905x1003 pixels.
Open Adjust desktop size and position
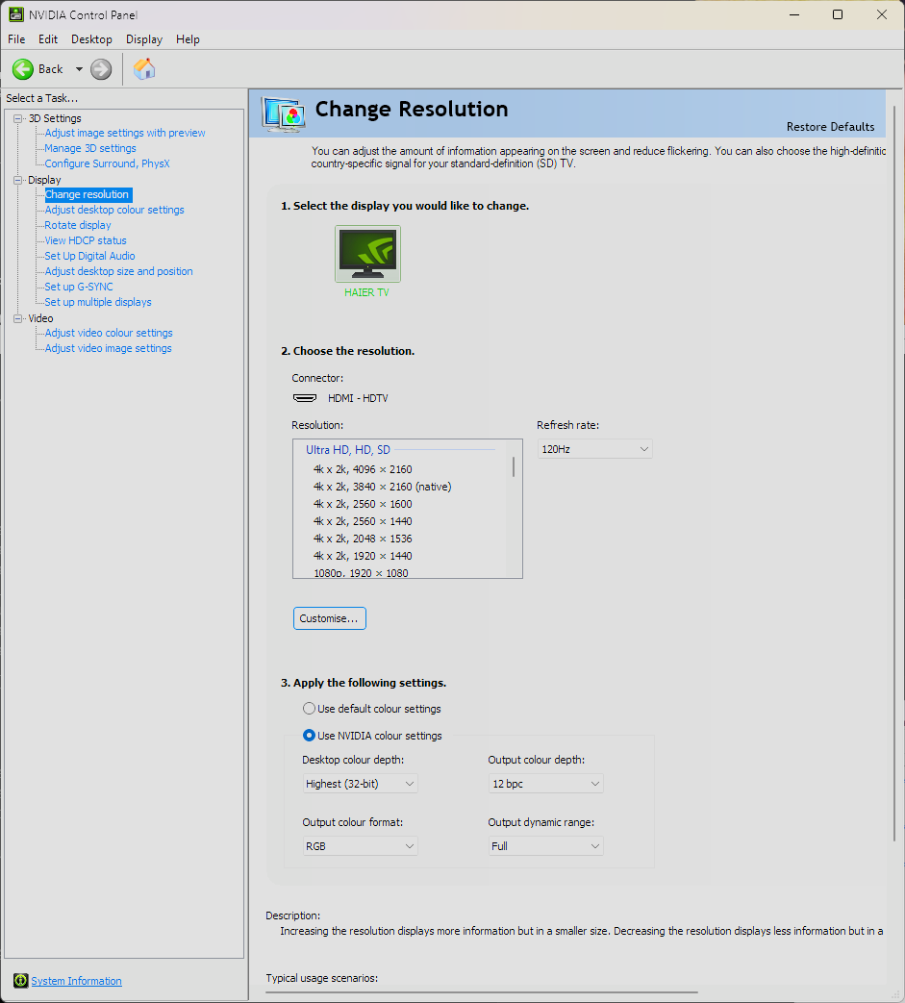tap(118, 271)
